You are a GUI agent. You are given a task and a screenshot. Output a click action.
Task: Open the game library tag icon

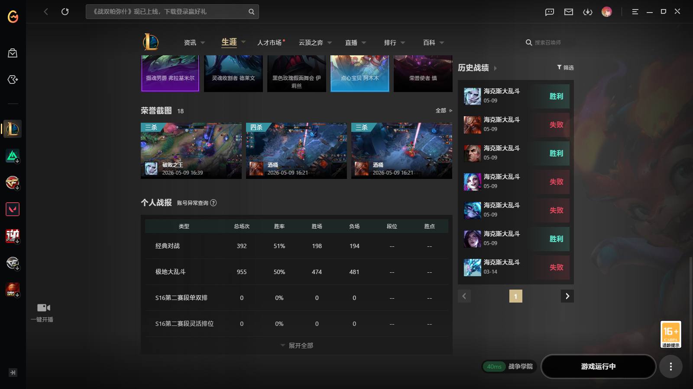point(13,80)
